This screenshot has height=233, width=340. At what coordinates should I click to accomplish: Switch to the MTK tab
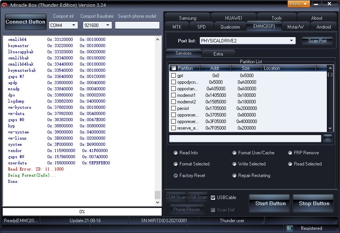coord(177,27)
